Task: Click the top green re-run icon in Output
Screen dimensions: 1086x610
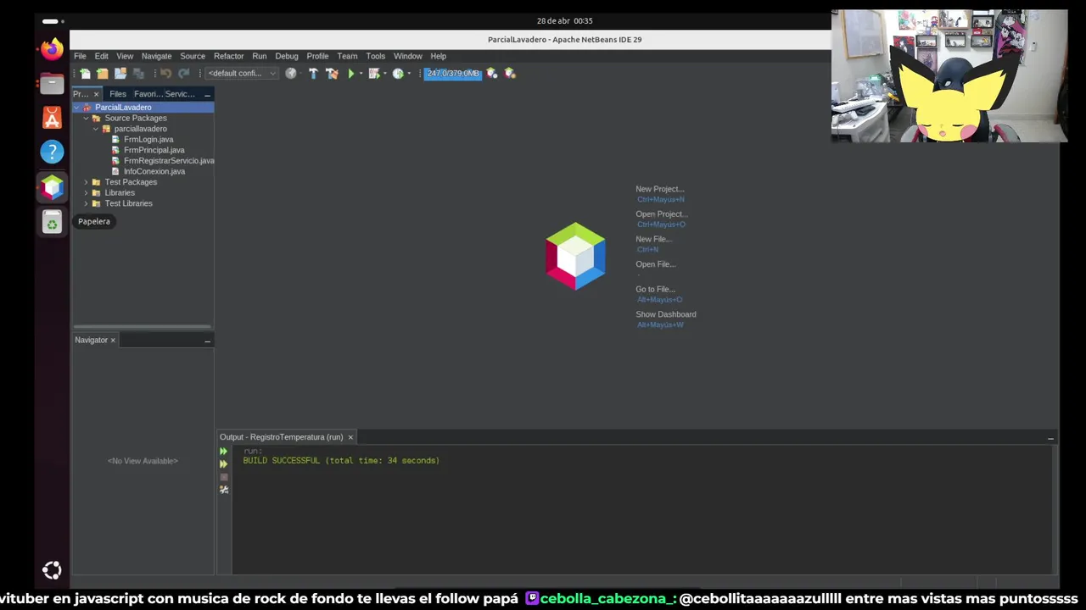Action: coord(224,452)
